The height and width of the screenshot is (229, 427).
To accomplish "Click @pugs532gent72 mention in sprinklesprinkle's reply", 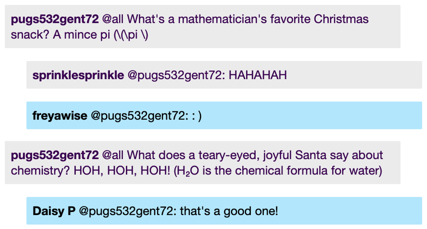I will coord(175,75).
